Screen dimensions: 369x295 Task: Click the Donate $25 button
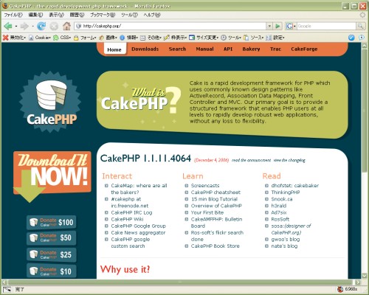[51, 254]
